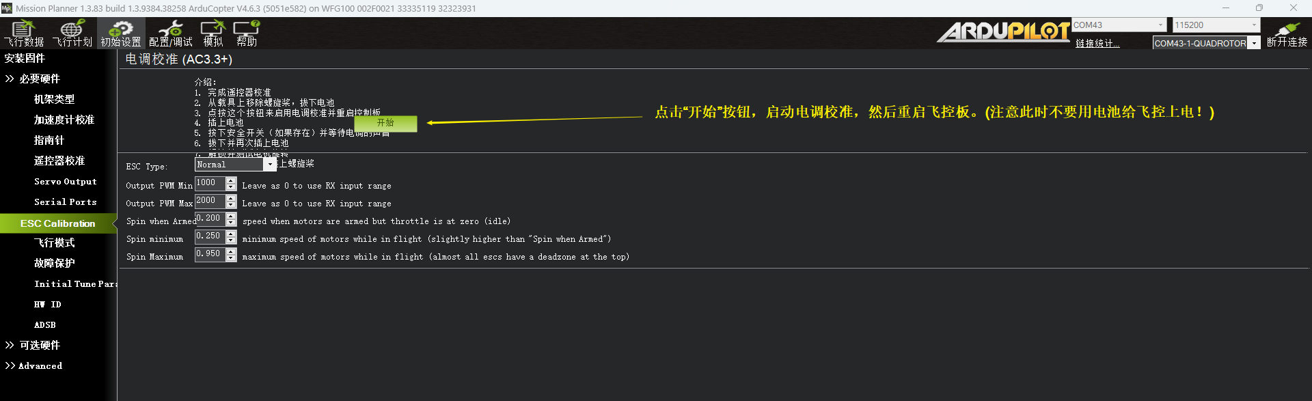
Task: Restore down the Mission Planner window
Action: coord(1259,8)
